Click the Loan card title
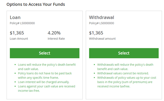The height and width of the screenshot is (101, 164). [x=15, y=17]
